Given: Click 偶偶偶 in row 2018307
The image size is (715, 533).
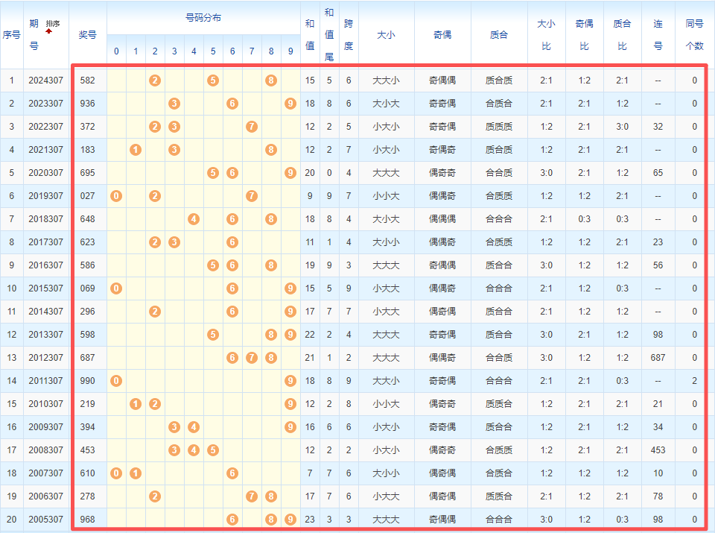Looking at the screenshot, I should point(442,219).
